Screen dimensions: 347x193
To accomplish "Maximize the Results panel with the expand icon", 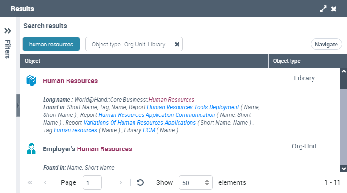I will 323,9.
